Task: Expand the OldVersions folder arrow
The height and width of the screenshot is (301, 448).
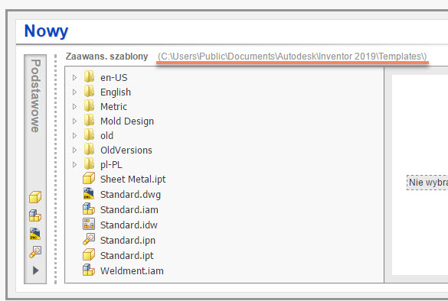Action: (x=74, y=150)
